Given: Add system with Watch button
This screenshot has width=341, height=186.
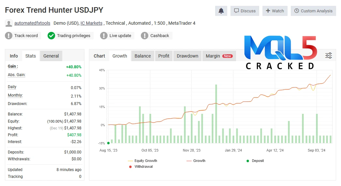Looking at the screenshot, I should click(x=275, y=11).
